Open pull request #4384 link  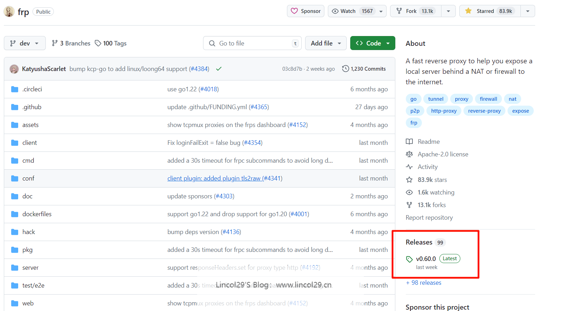pyautogui.click(x=199, y=69)
